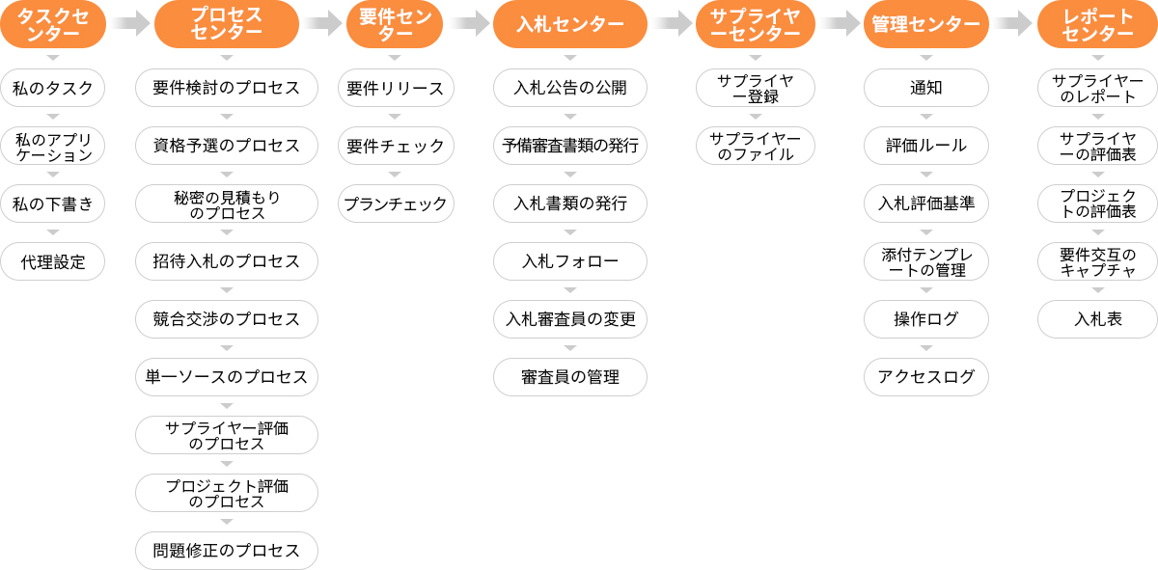Open アクセスログ item

tap(925, 377)
